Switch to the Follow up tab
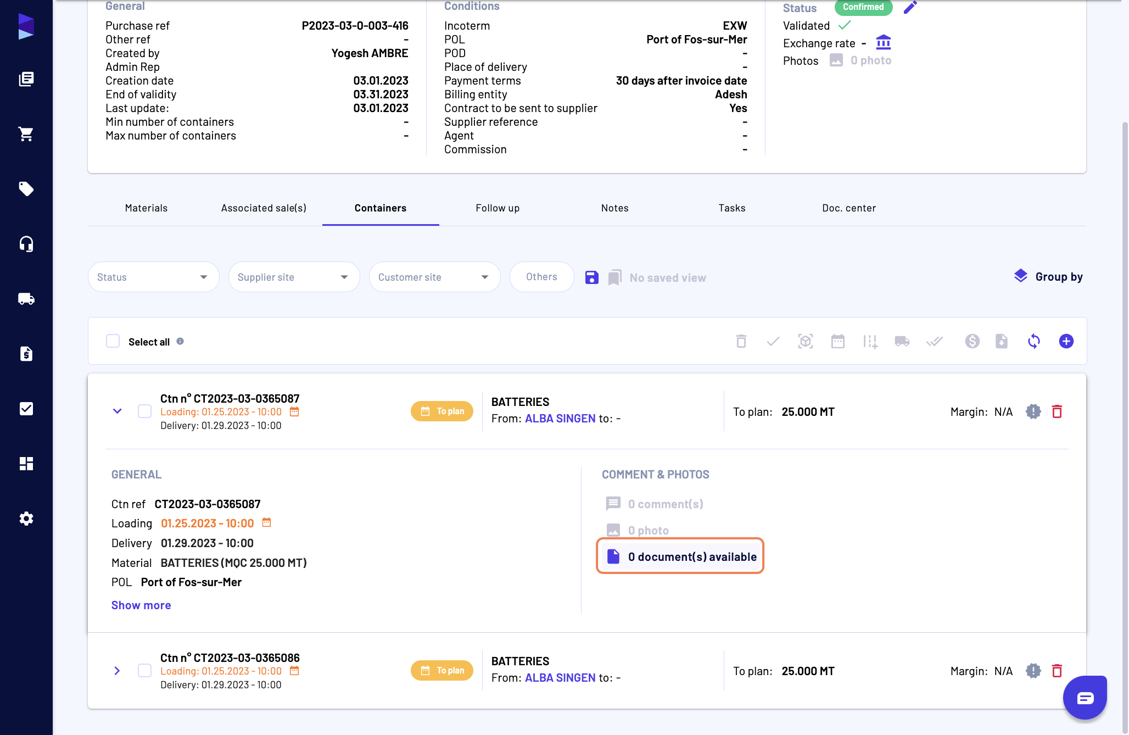This screenshot has width=1129, height=735. pyautogui.click(x=498, y=208)
